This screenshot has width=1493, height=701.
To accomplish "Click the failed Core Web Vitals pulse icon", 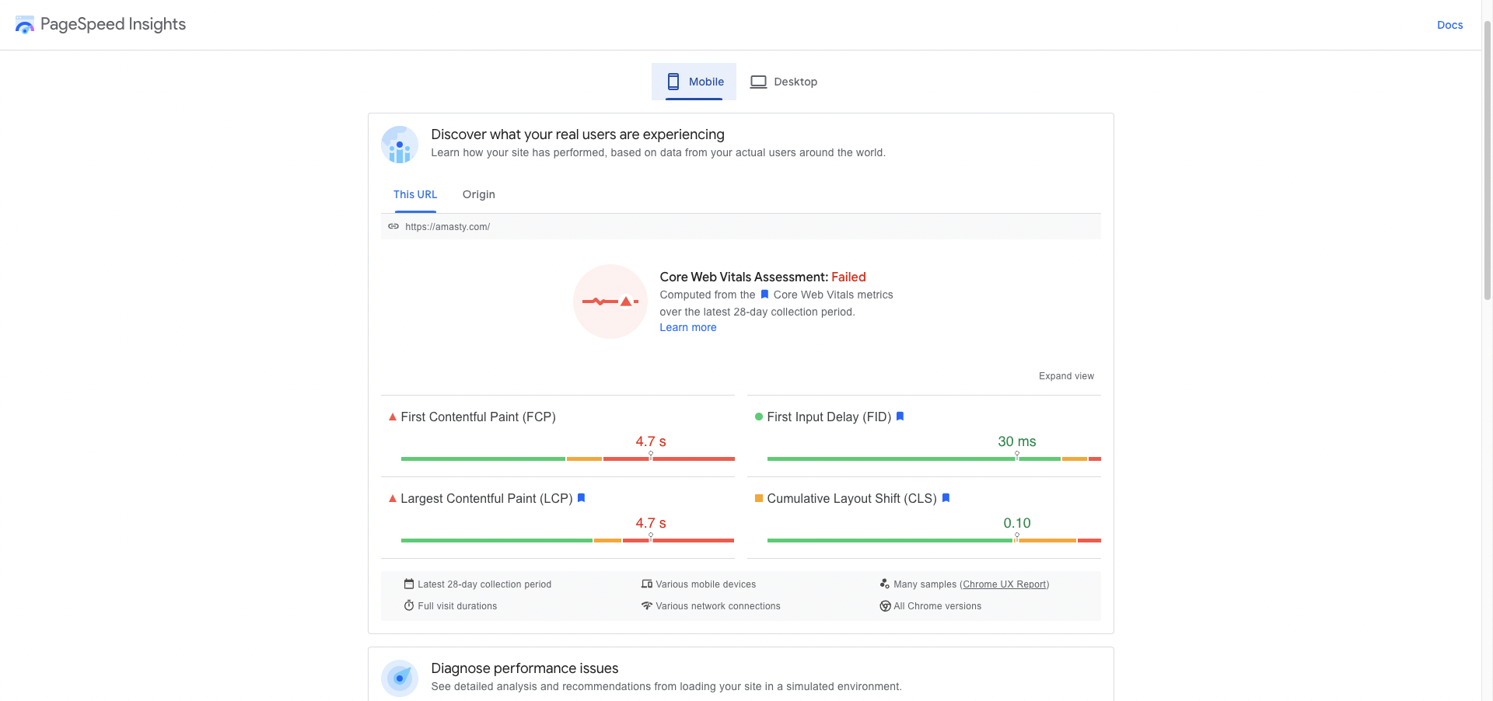I will coord(610,302).
